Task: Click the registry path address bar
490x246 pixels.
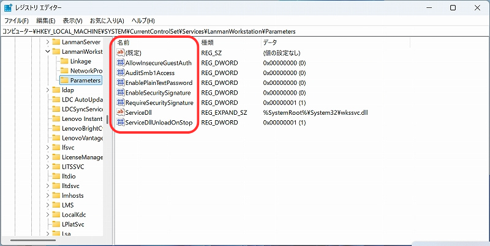Action: (245, 31)
